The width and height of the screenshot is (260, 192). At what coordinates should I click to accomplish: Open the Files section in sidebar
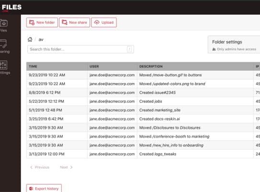point(4,26)
